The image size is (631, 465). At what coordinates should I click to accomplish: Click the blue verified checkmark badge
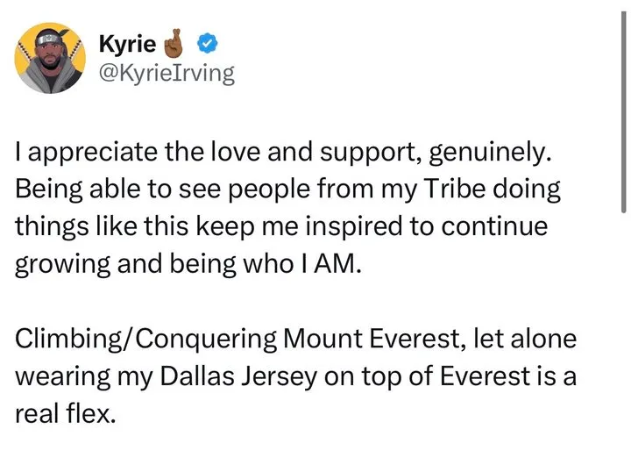(207, 44)
